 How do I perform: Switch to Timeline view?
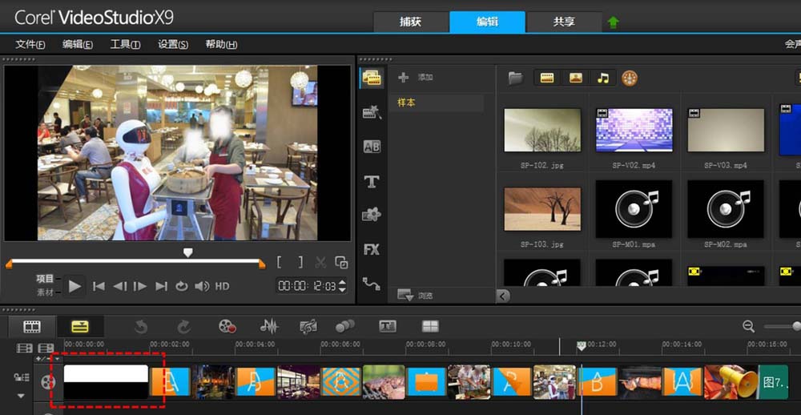coord(80,327)
